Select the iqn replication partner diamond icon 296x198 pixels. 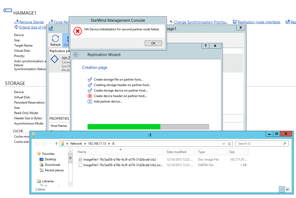(x=55, y=59)
